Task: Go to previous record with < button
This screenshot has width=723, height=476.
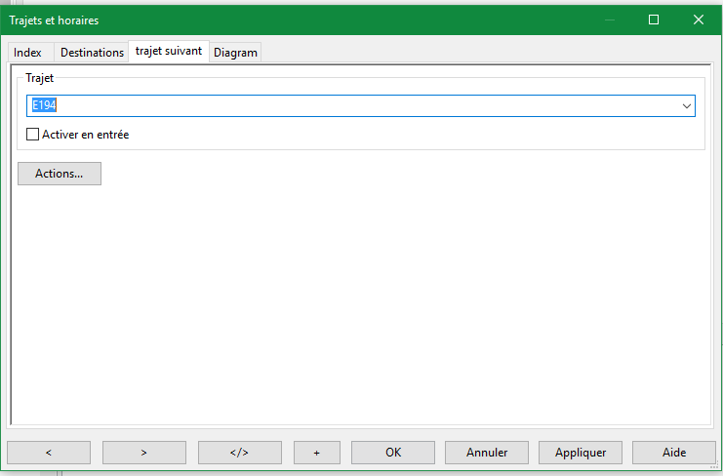Action: coord(49,453)
